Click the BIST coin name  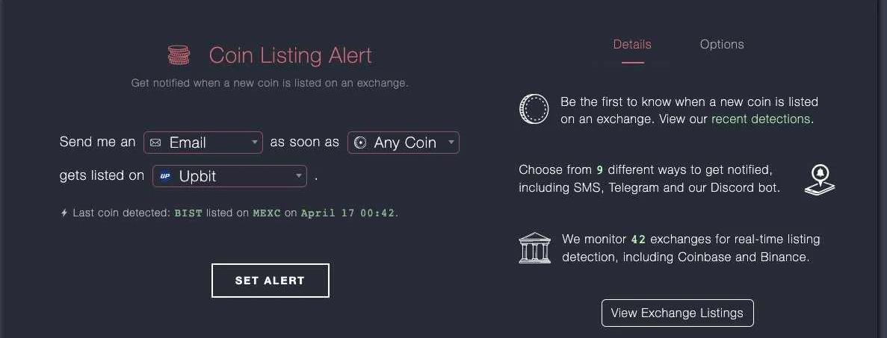pos(188,213)
